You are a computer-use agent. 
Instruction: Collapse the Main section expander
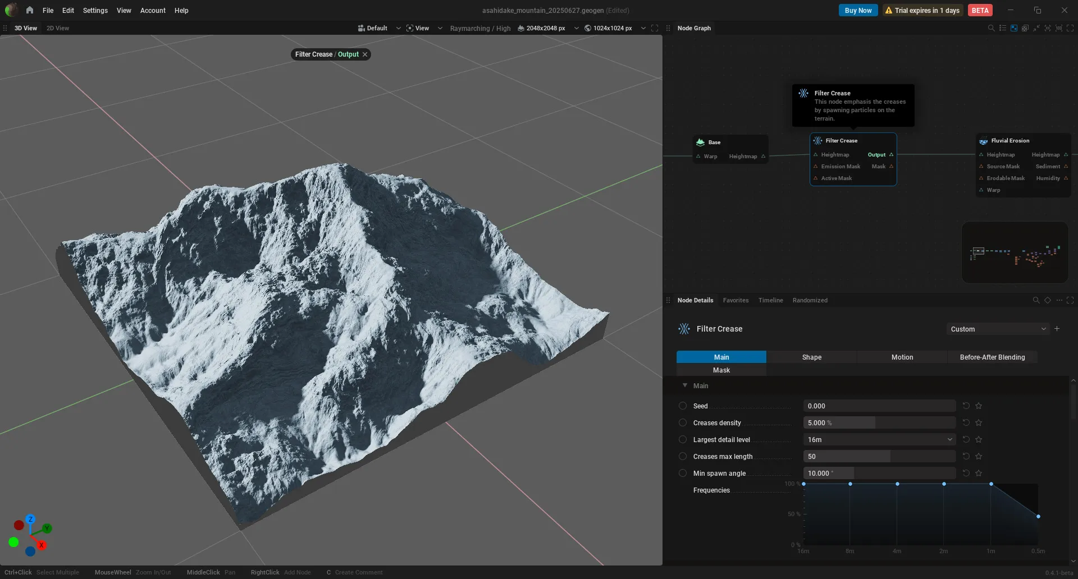tap(685, 385)
